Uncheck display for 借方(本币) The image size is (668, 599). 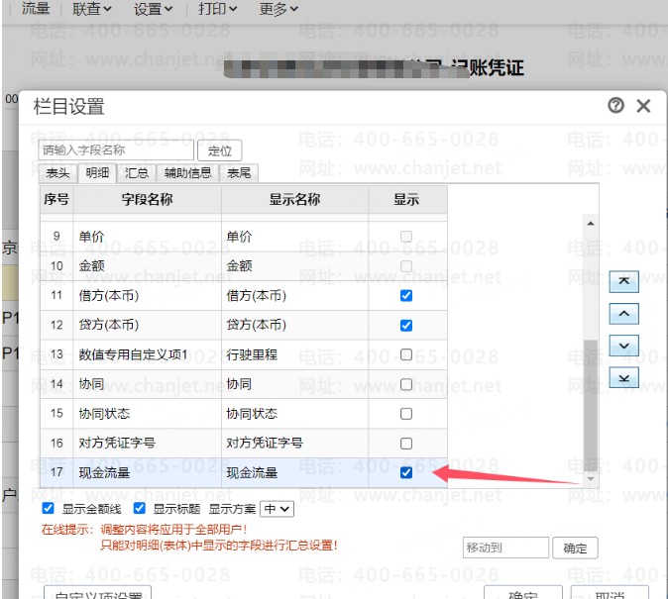pos(406,295)
